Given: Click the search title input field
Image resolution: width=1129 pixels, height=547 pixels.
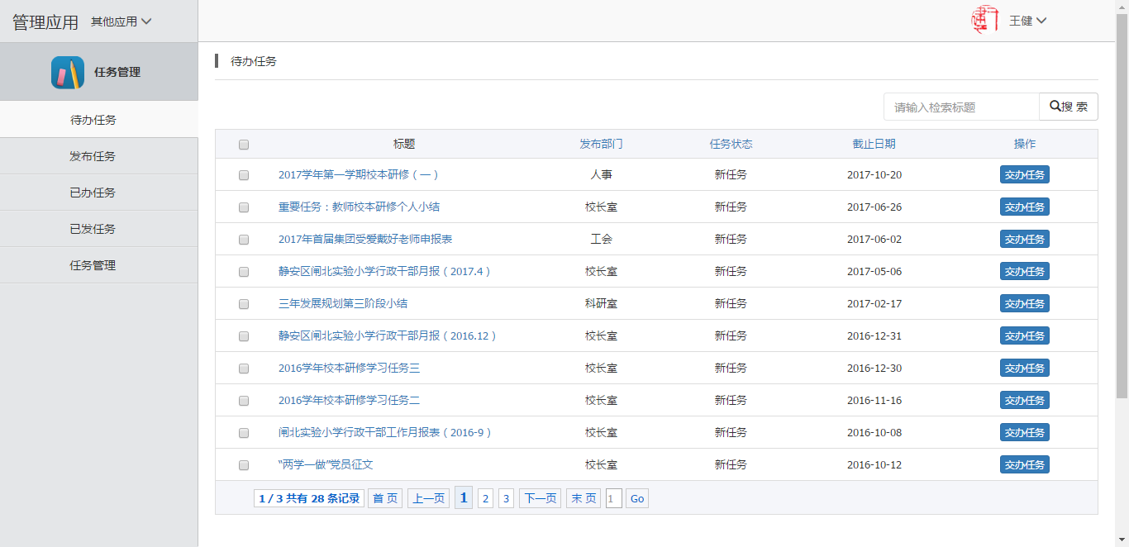Looking at the screenshot, I should coord(960,107).
